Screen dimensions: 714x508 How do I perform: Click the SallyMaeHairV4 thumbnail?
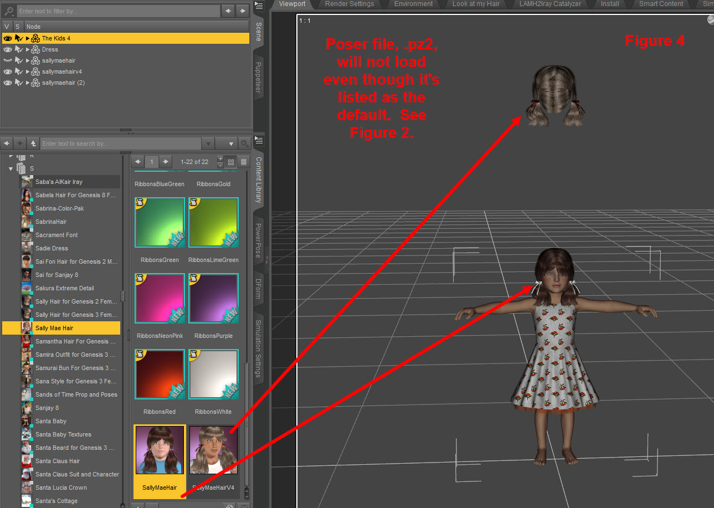pyautogui.click(x=213, y=450)
